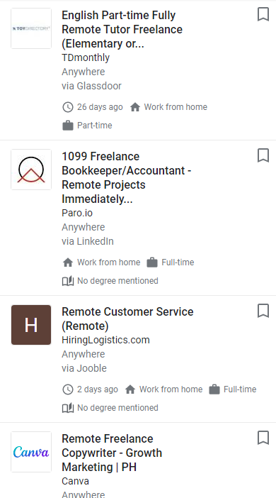Open the Remote Freelance Copywriter listing
Screen dimensions: 276x498
point(112,453)
